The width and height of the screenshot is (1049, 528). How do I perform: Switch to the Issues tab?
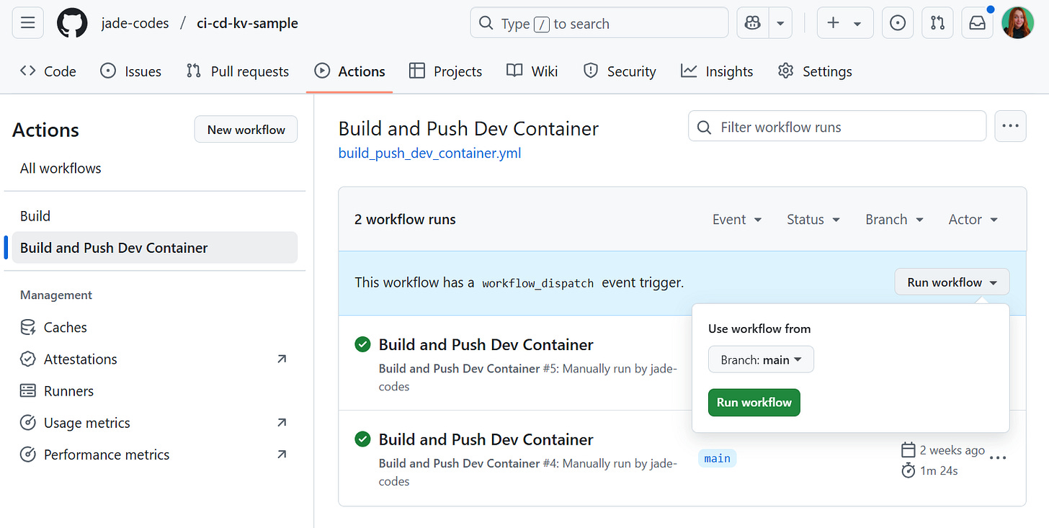(x=130, y=71)
